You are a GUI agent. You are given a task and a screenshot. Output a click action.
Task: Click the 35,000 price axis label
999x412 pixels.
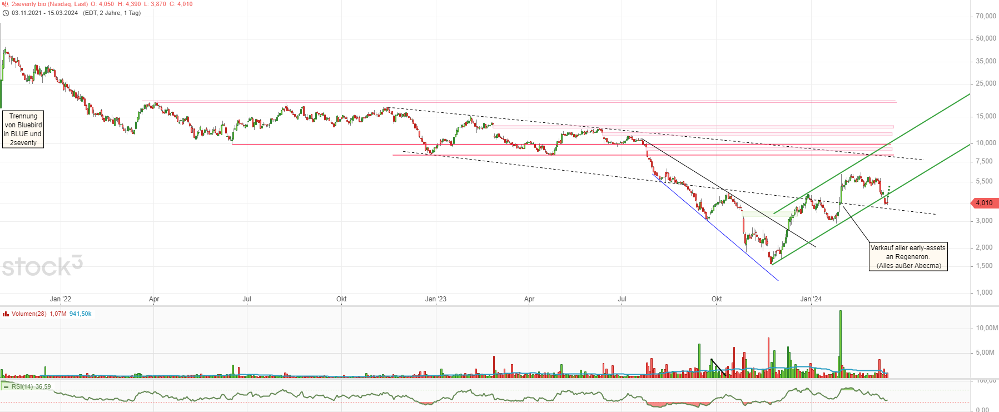tap(986, 61)
